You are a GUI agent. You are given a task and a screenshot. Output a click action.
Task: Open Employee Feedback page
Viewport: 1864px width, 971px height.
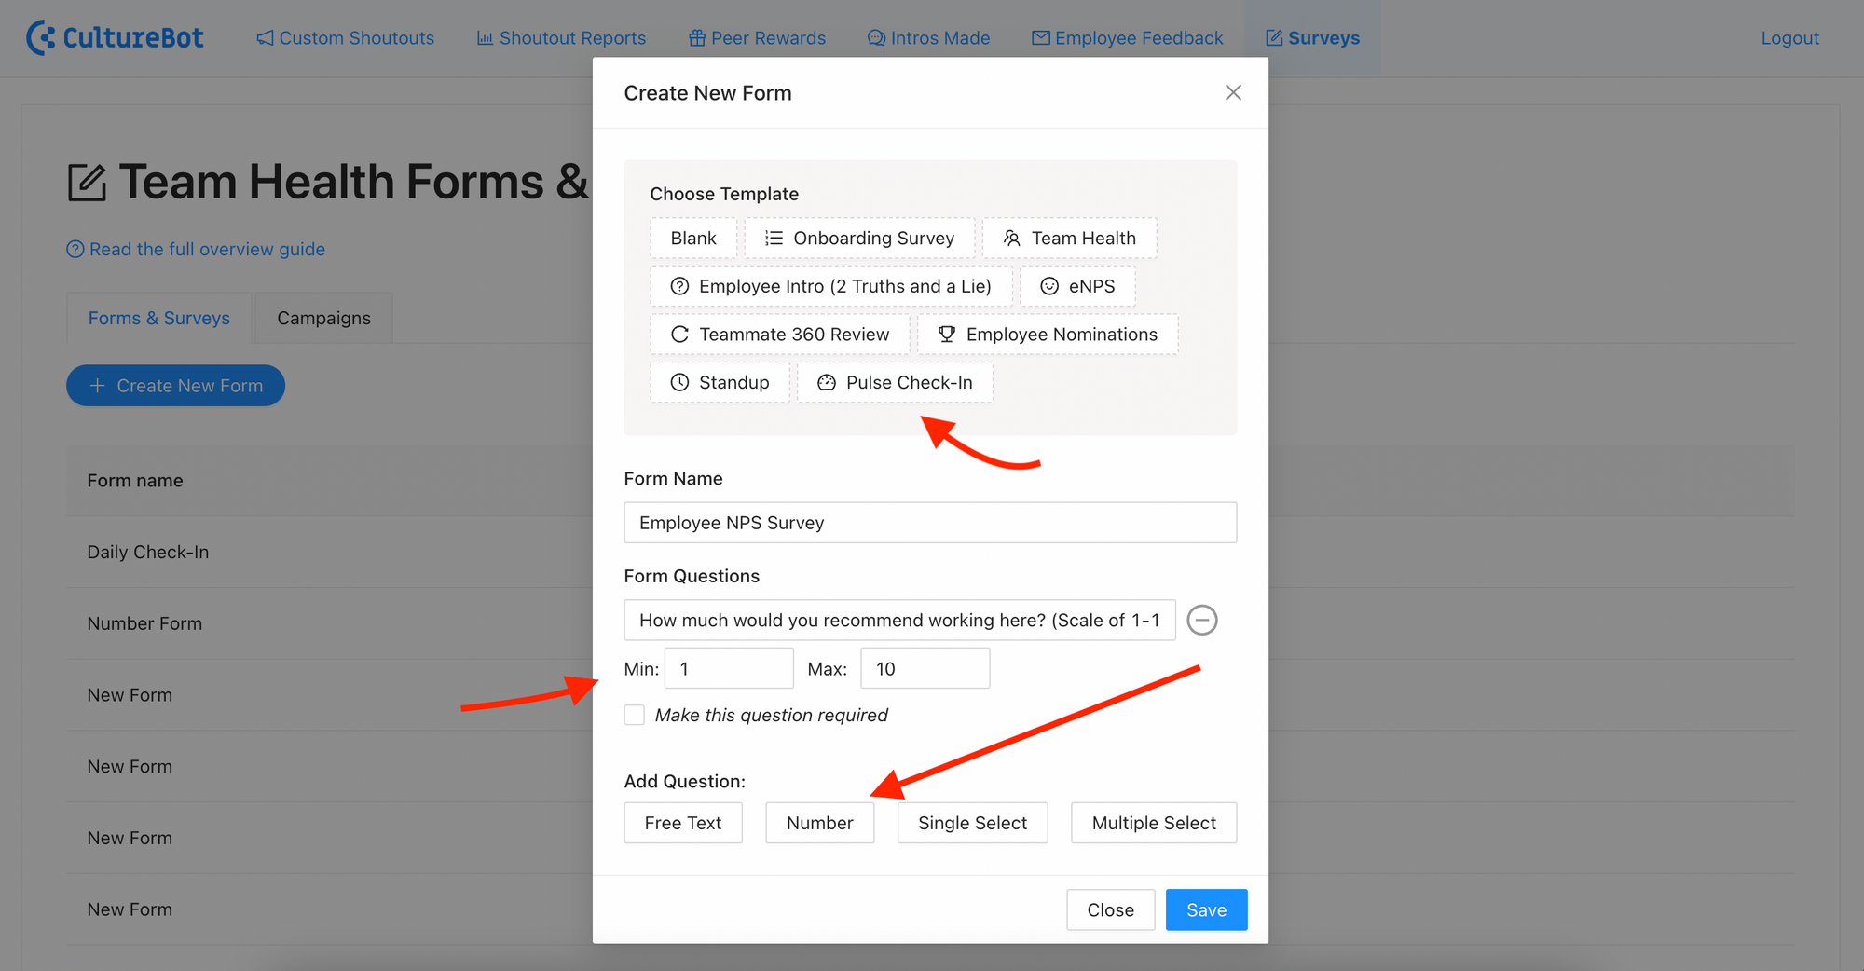tap(1128, 38)
